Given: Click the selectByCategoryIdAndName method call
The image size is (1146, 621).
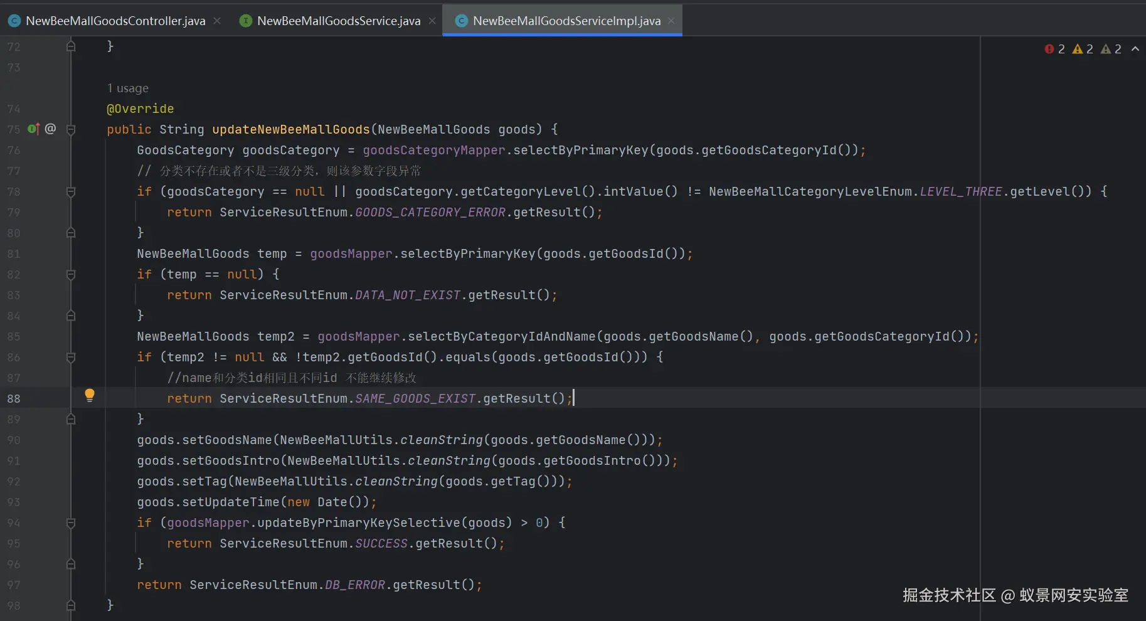Looking at the screenshot, I should tap(502, 336).
